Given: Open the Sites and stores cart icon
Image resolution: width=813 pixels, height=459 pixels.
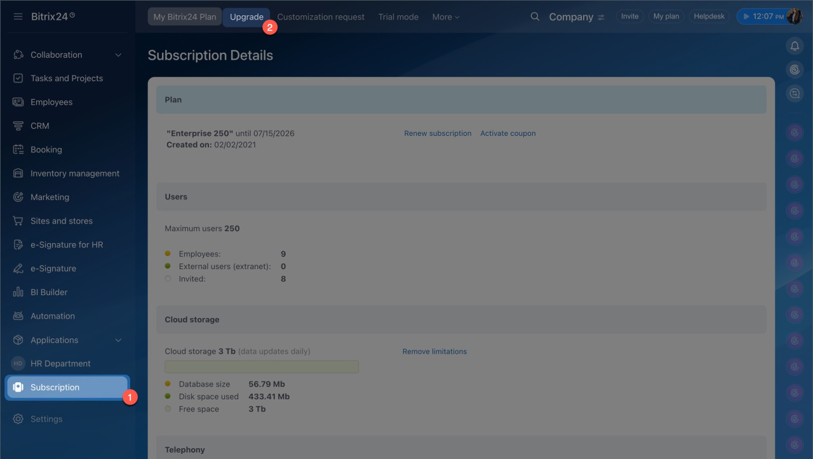Looking at the screenshot, I should click(x=18, y=221).
